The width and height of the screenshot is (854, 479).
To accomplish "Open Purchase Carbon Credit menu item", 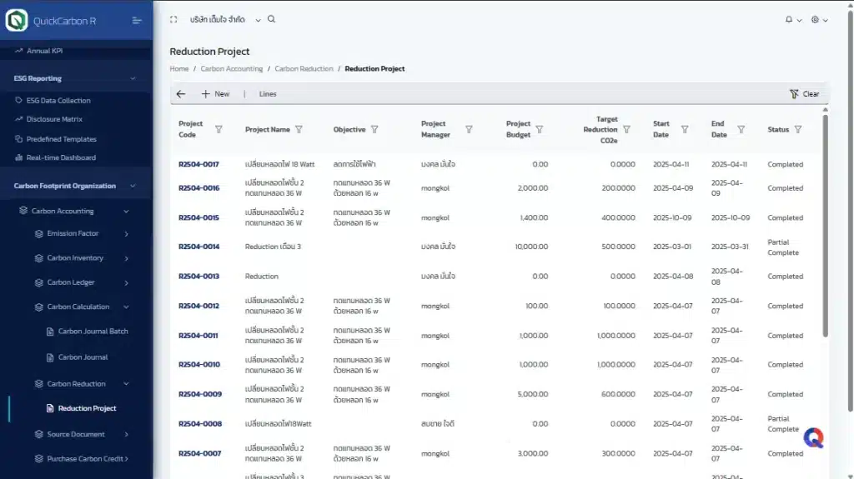I will point(85,459).
